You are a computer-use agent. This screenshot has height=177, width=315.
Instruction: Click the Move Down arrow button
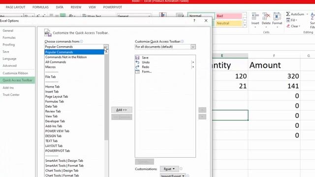click(x=202, y=117)
